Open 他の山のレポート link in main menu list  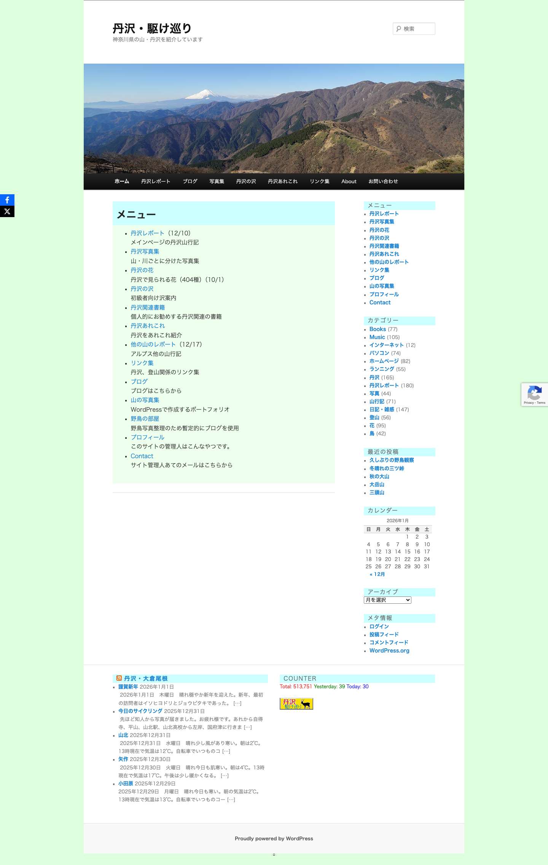coord(153,344)
